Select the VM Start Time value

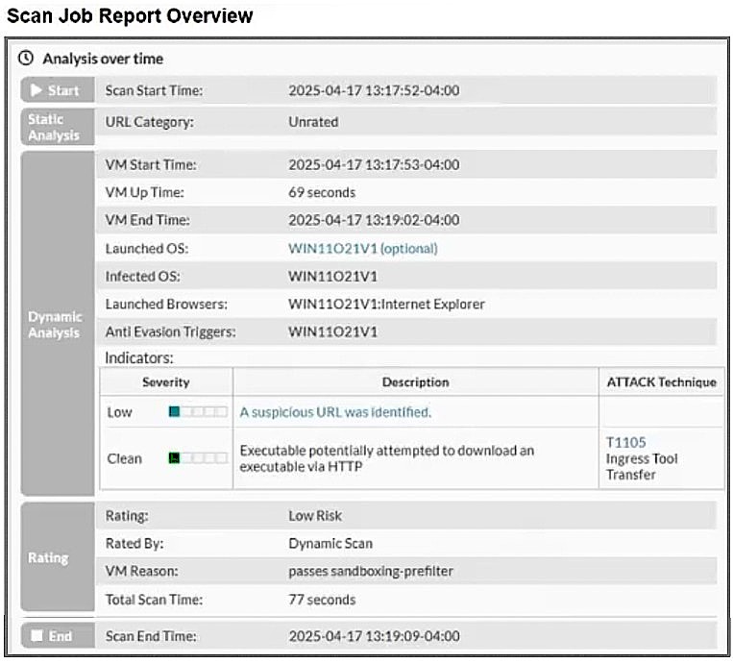(374, 164)
